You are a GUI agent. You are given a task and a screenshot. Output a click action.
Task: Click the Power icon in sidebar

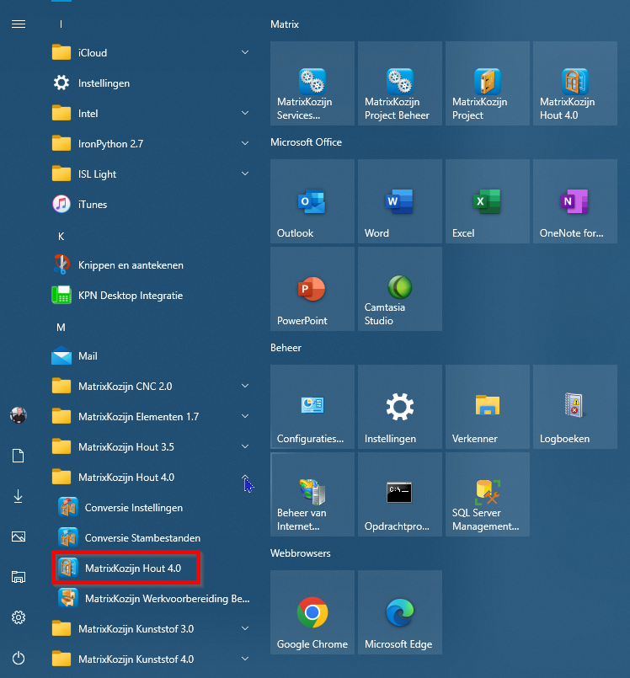[x=19, y=658]
